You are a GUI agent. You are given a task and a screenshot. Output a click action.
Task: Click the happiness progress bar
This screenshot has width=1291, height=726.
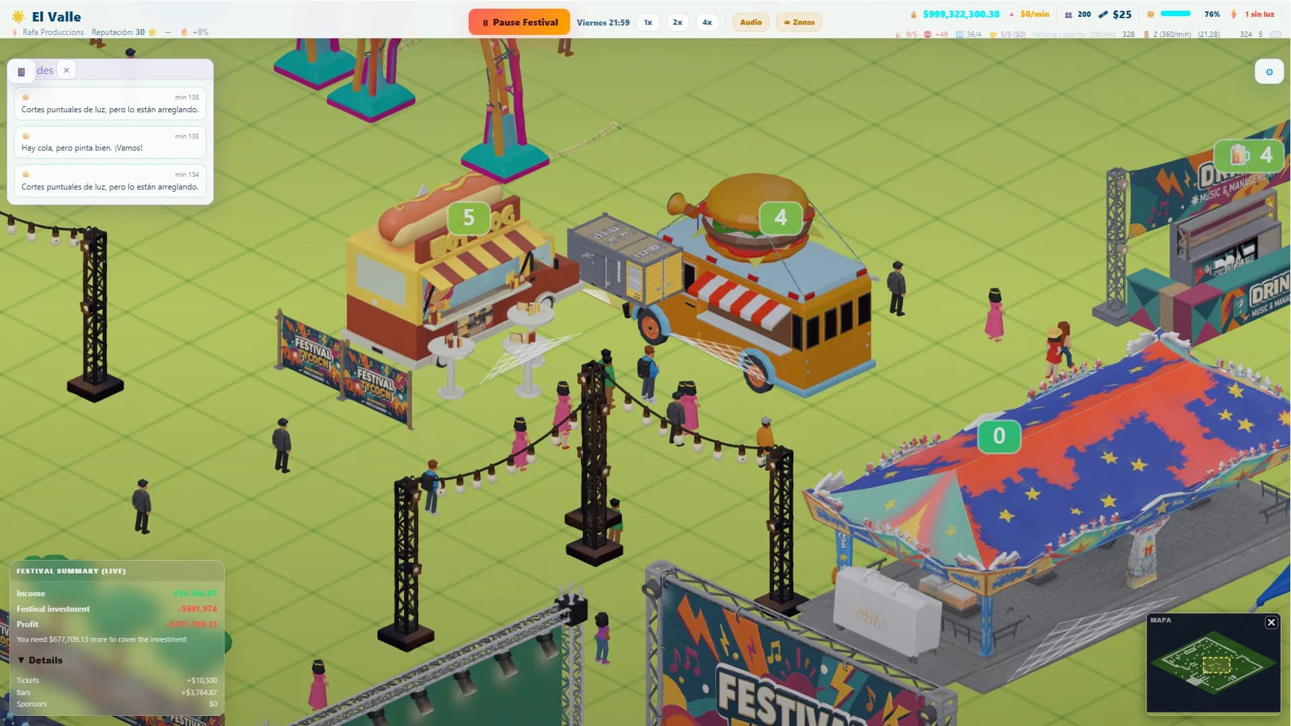point(1175,13)
